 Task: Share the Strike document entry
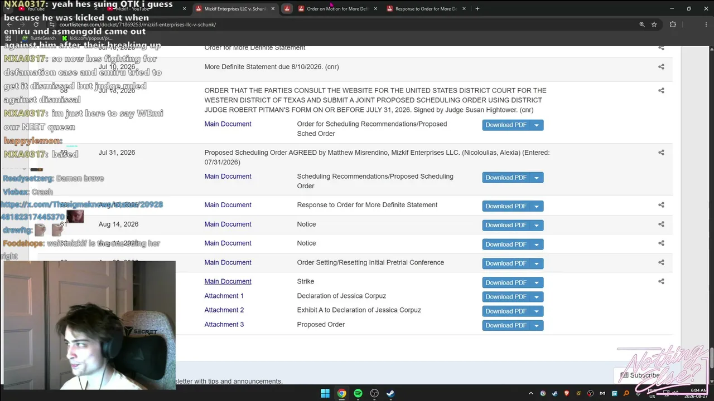661,282
